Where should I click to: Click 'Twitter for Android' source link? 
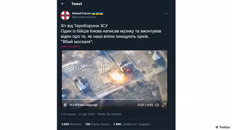click(x=109, y=114)
